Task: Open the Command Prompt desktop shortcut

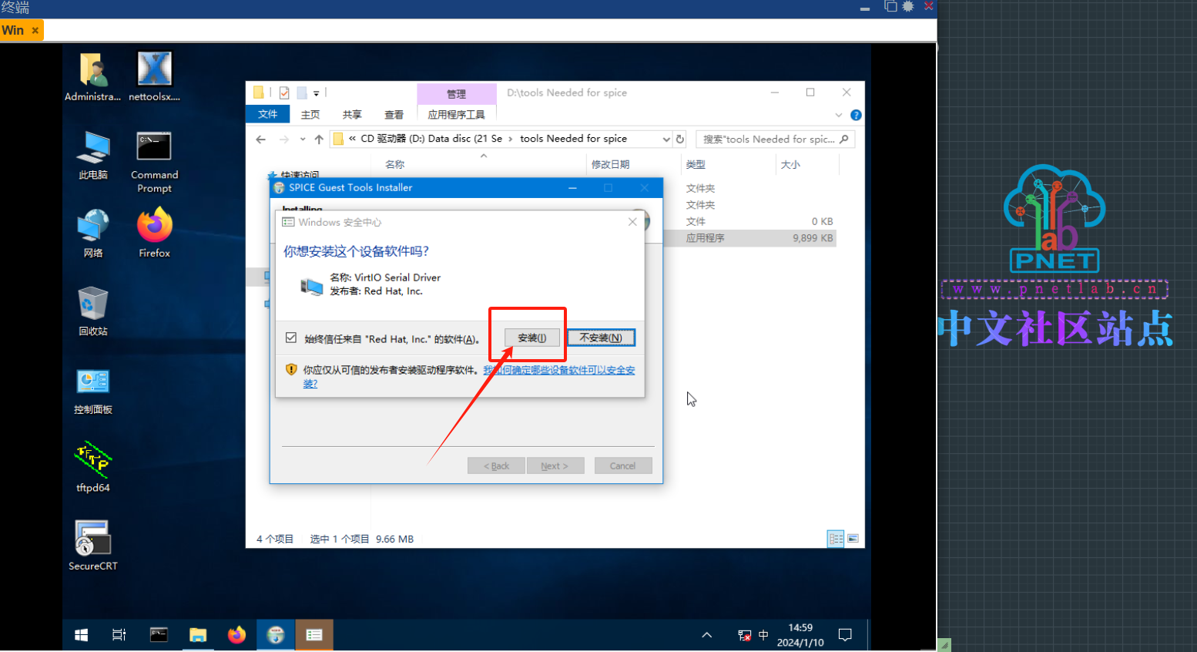Action: coord(154,162)
